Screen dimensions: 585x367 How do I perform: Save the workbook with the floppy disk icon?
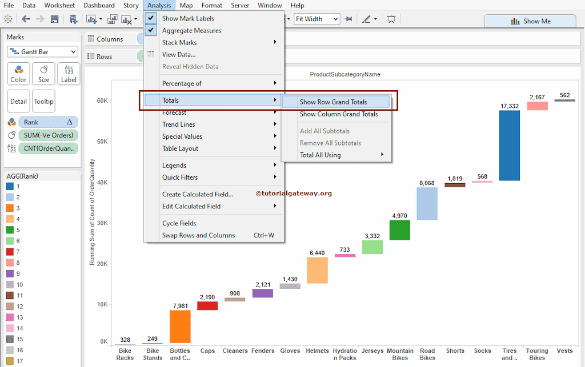[x=54, y=19]
